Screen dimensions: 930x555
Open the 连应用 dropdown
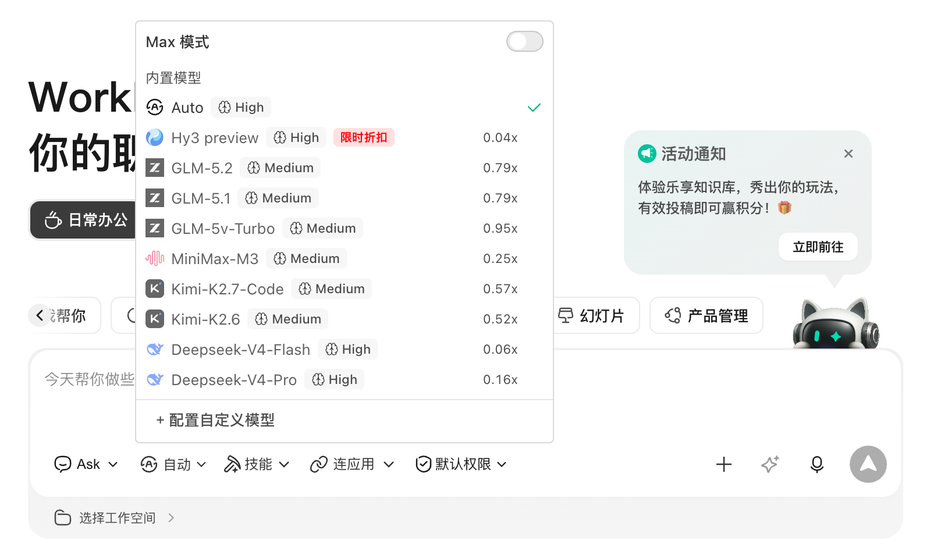click(x=352, y=464)
